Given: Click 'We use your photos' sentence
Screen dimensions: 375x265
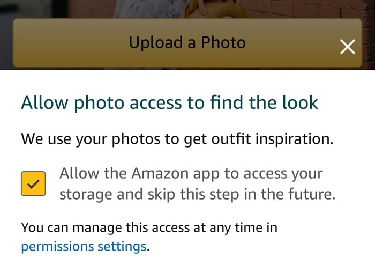Looking at the screenshot, I should (x=91, y=139).
